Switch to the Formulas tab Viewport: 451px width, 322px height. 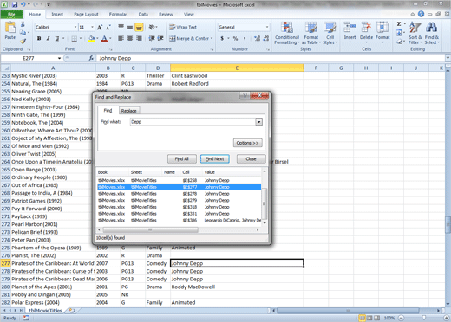click(118, 14)
